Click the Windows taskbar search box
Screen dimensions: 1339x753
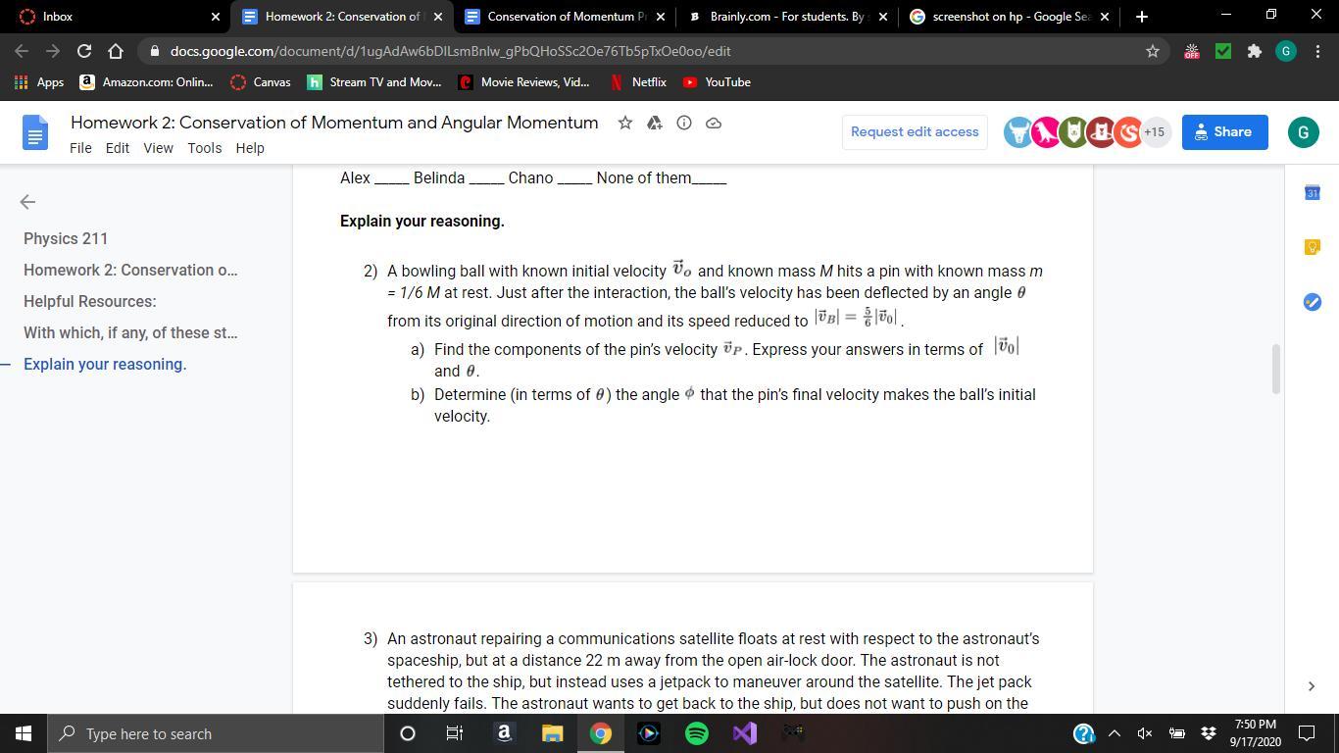coord(216,733)
